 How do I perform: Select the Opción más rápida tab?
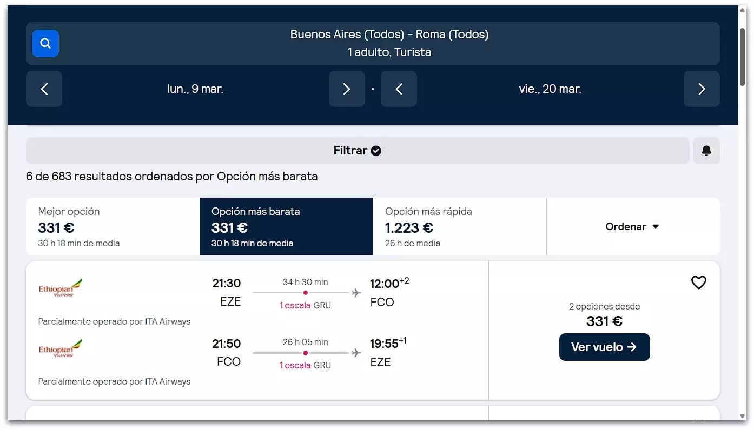click(460, 226)
